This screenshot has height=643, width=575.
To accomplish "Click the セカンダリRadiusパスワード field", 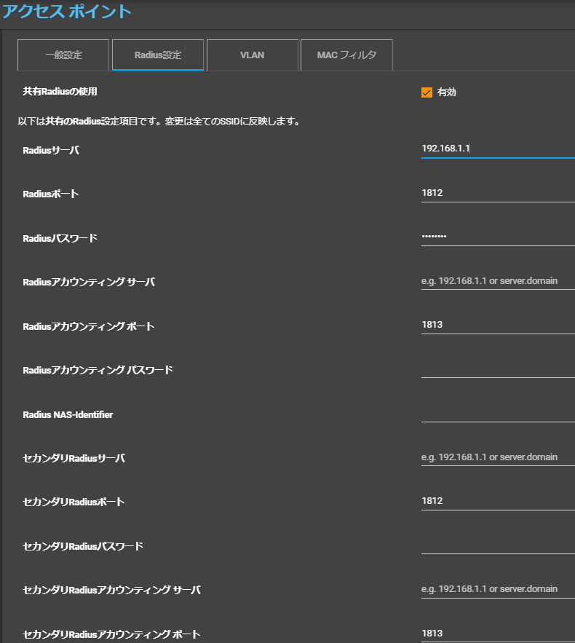I will coord(498,545).
